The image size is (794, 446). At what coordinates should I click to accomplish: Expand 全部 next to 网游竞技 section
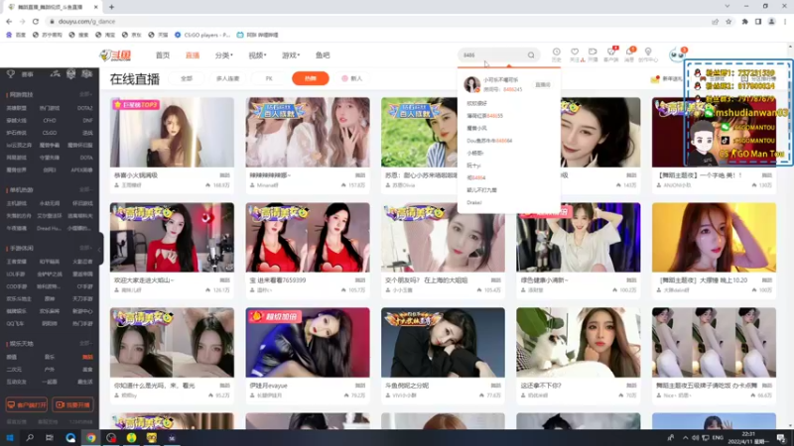point(85,94)
